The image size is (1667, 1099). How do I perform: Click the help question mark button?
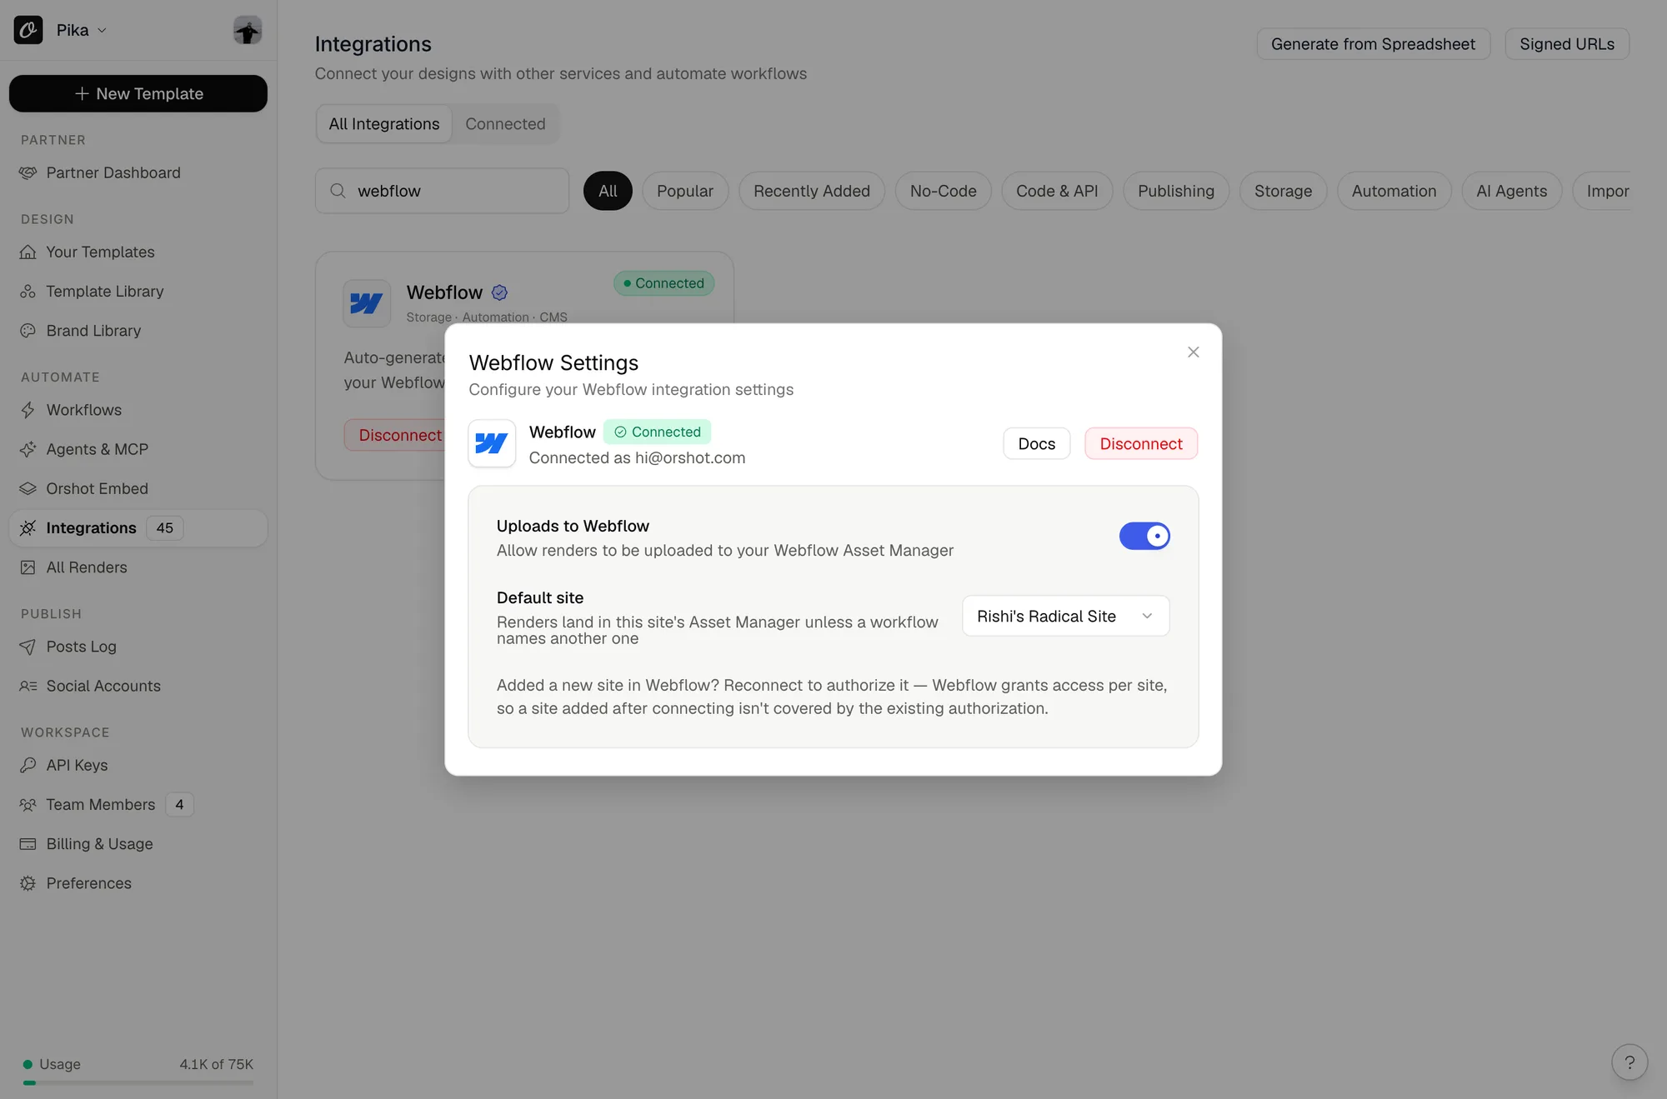(x=1629, y=1062)
